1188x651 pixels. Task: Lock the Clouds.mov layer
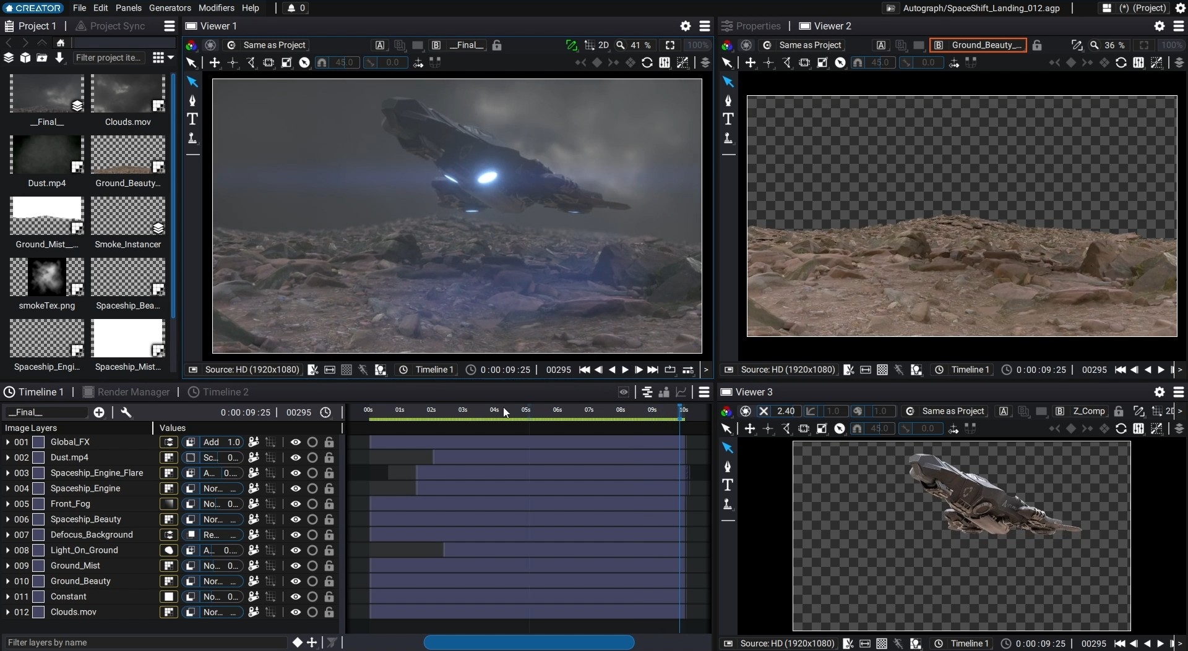point(329,612)
